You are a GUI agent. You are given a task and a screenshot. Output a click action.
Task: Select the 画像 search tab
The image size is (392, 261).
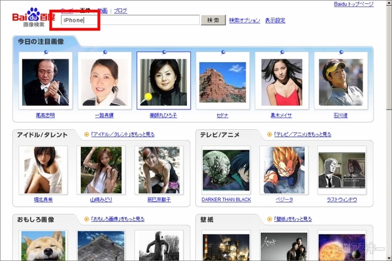pyautogui.click(x=85, y=10)
